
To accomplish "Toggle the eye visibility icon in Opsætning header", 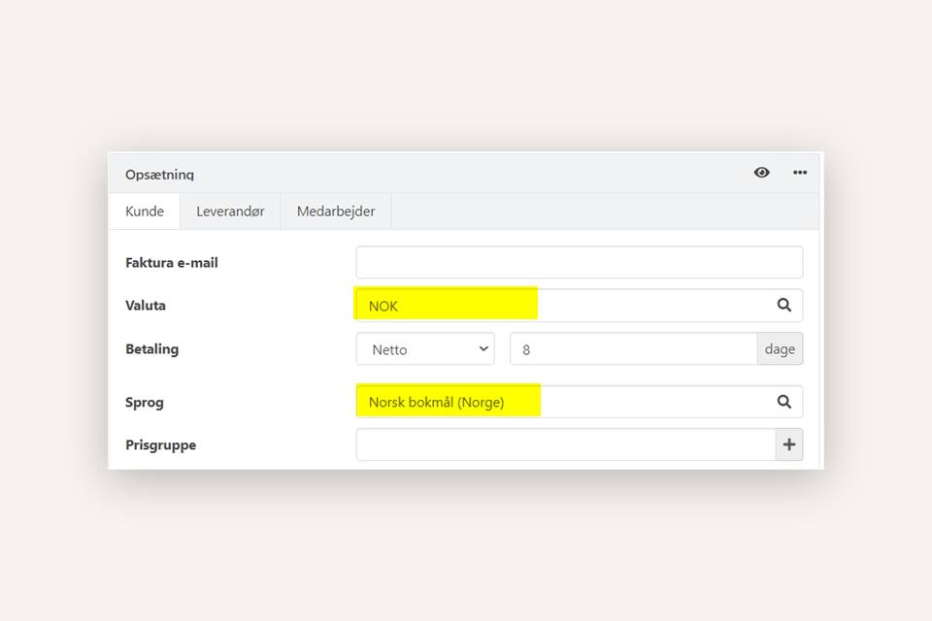I will pyautogui.click(x=761, y=173).
